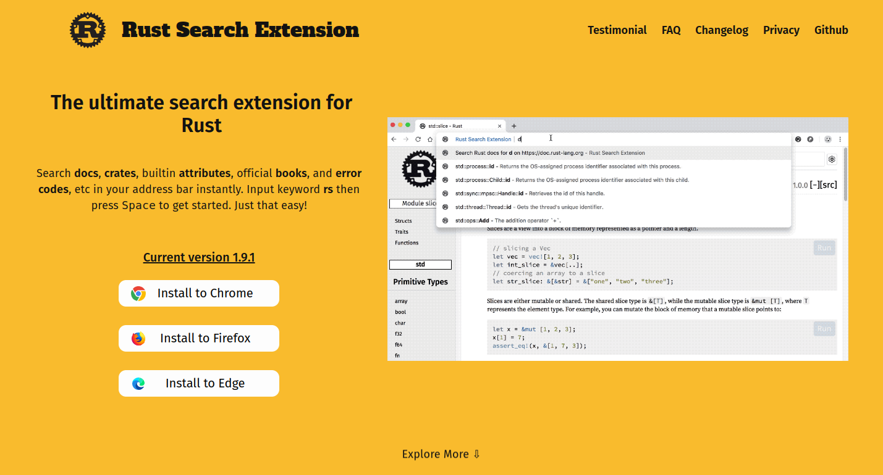Open the Changelog nav link
Screen dimensions: 883x475
(x=722, y=30)
